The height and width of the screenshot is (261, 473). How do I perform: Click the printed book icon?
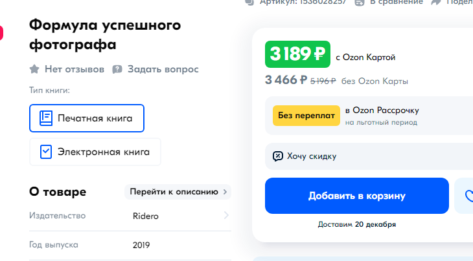point(45,118)
